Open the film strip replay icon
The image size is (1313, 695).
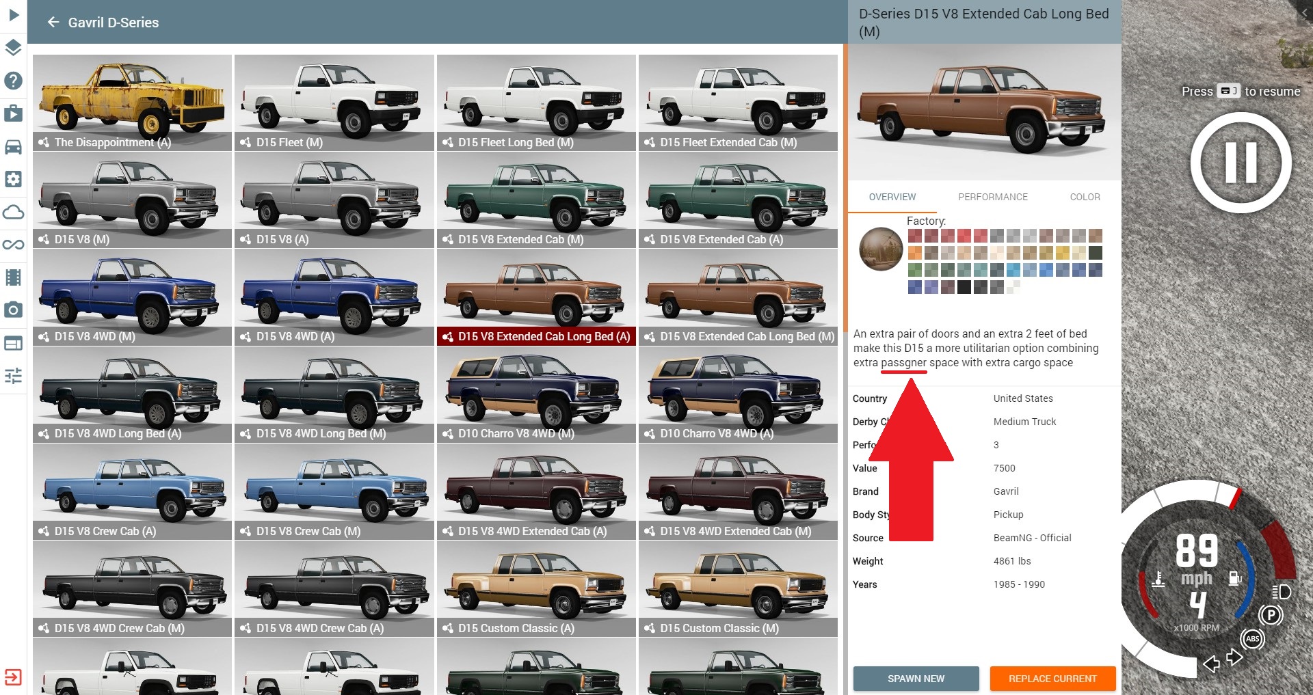13,277
